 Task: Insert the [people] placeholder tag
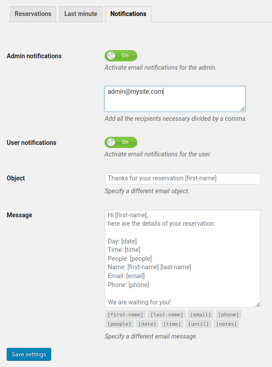point(119,324)
